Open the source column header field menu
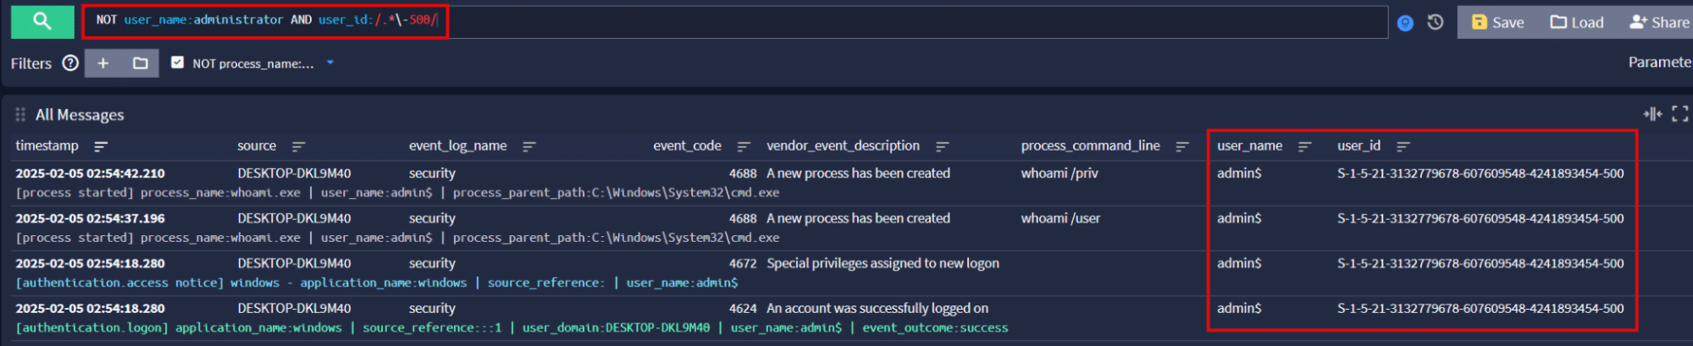Image resolution: width=1693 pixels, height=346 pixels. coord(257,146)
